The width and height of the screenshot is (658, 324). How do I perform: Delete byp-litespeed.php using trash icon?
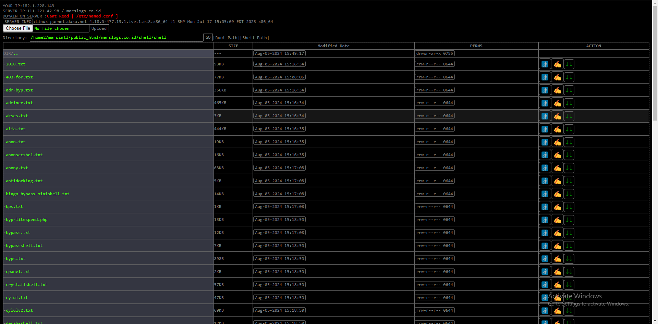coord(545,220)
